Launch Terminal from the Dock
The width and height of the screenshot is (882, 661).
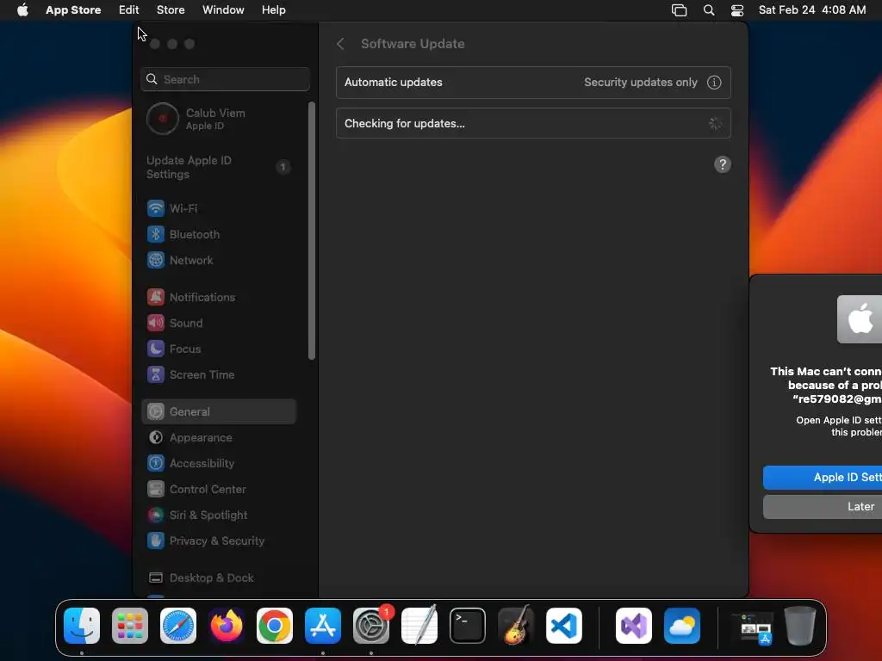468,627
